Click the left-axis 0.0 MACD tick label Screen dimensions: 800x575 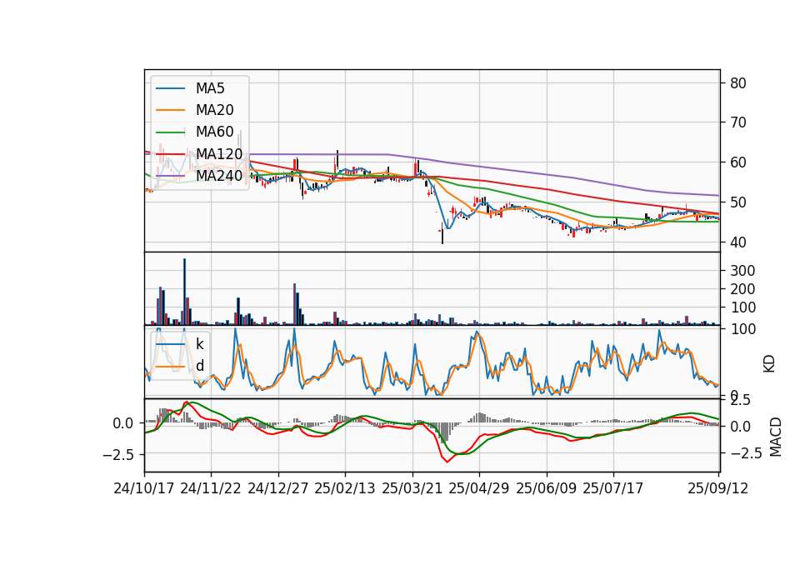coord(123,423)
